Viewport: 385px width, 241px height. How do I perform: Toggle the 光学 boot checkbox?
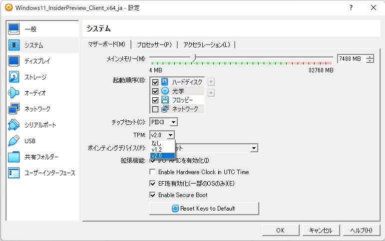click(155, 91)
